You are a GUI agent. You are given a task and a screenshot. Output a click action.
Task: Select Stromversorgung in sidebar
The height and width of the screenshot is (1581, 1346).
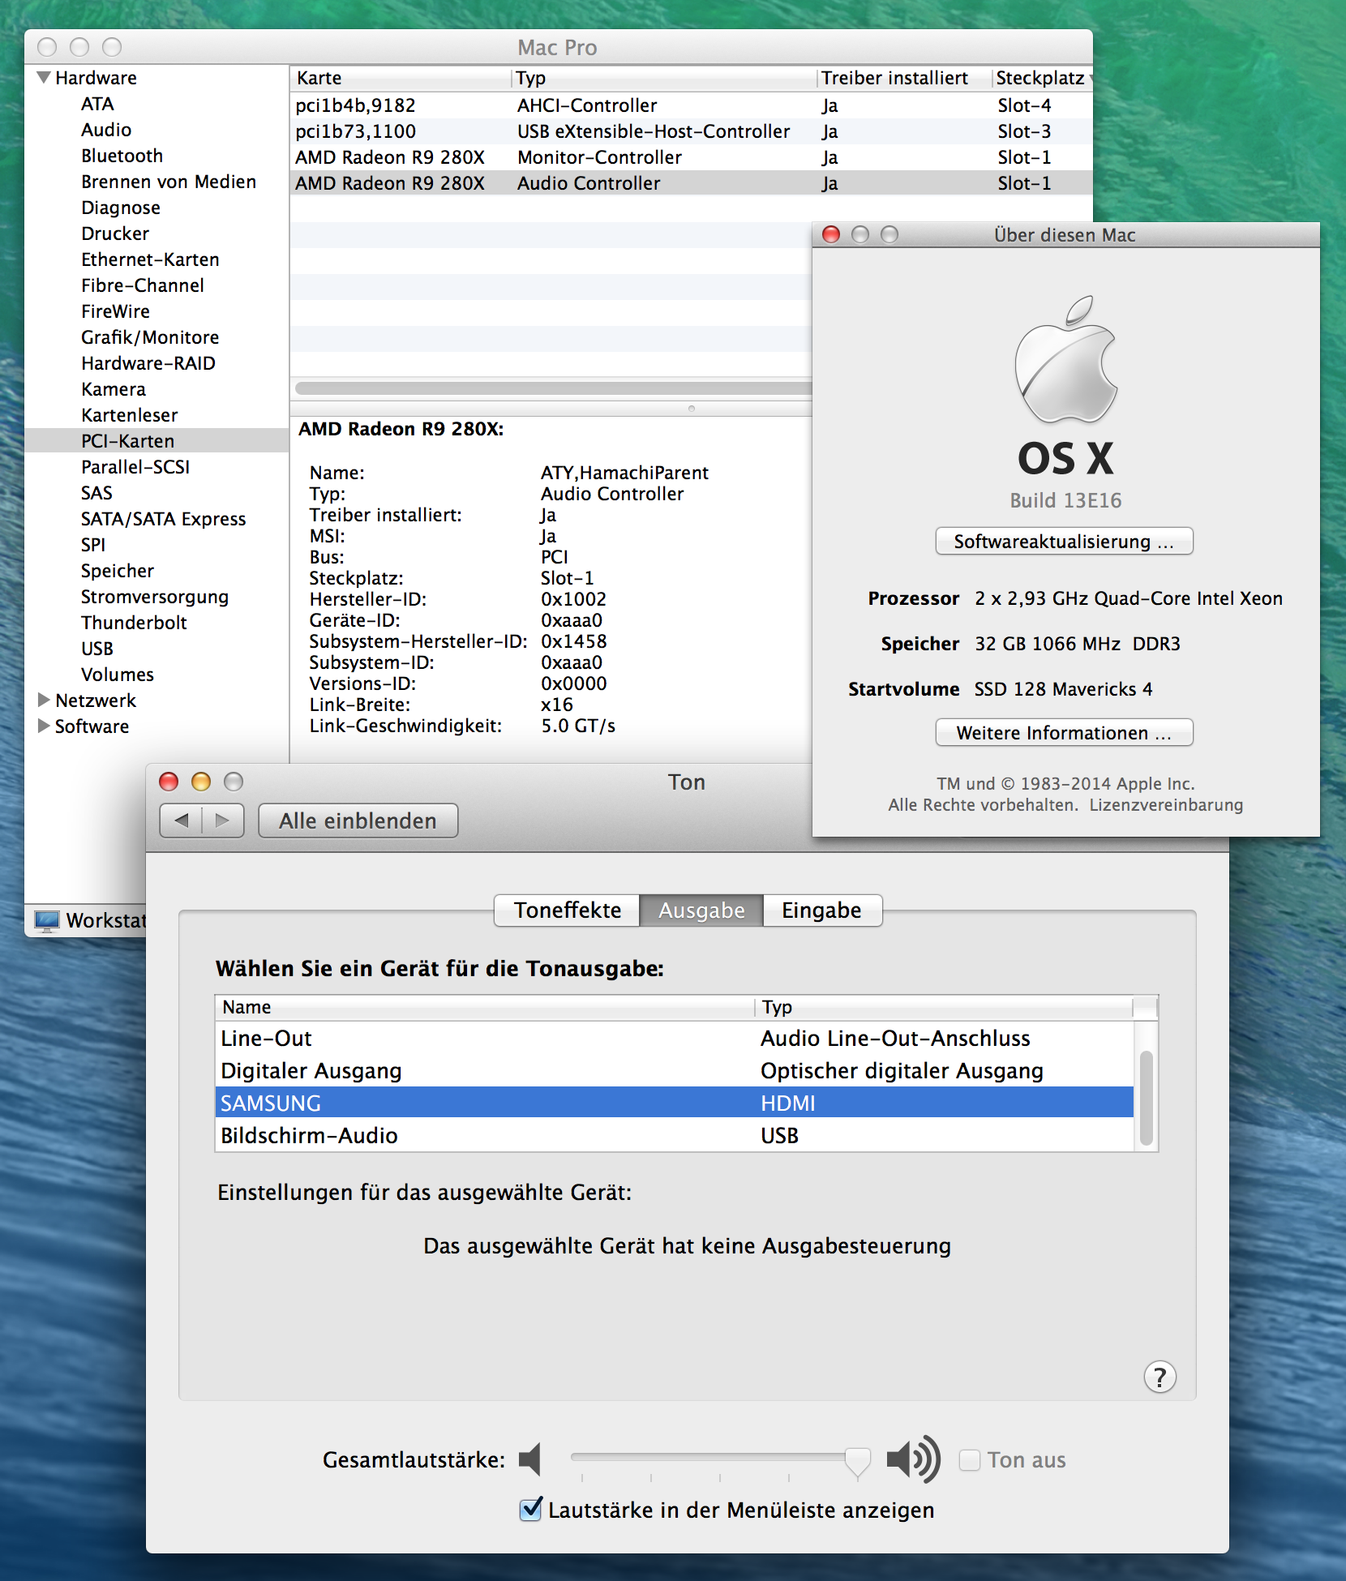tap(155, 597)
